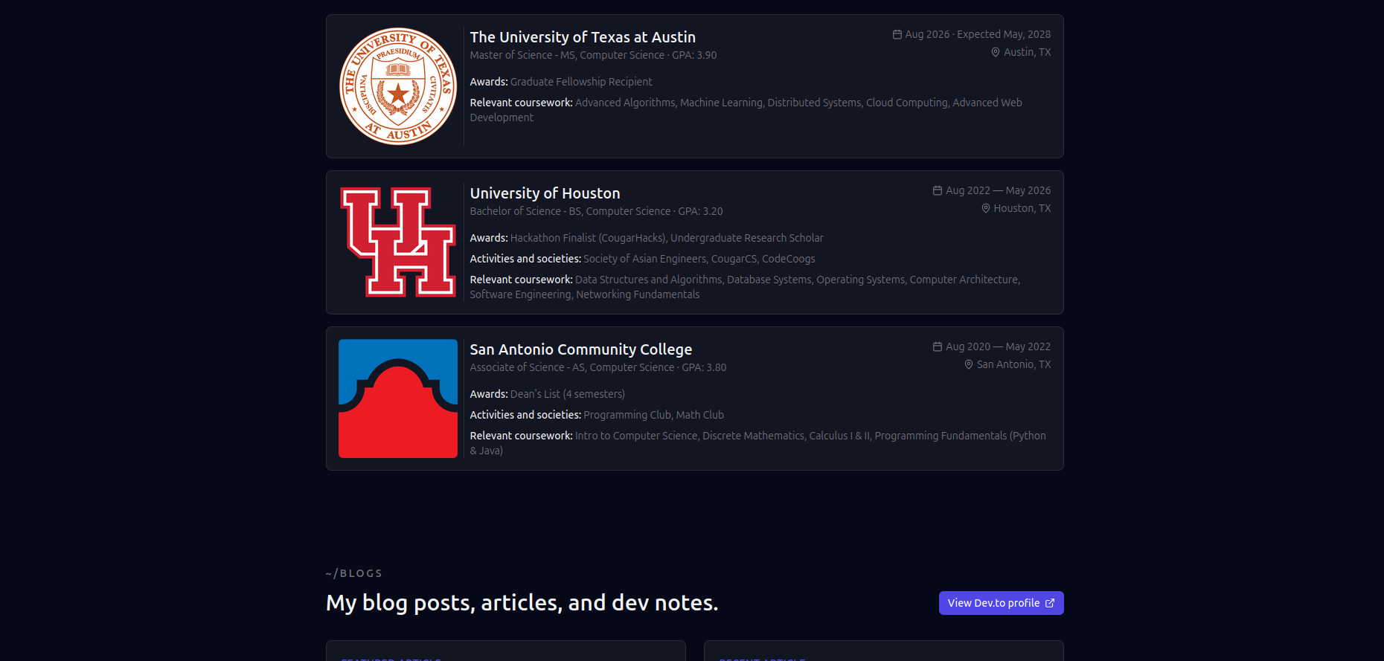The height and width of the screenshot is (661, 1384).
Task: Click the calendar icon beside Aug 2020 date
Action: coord(938,346)
